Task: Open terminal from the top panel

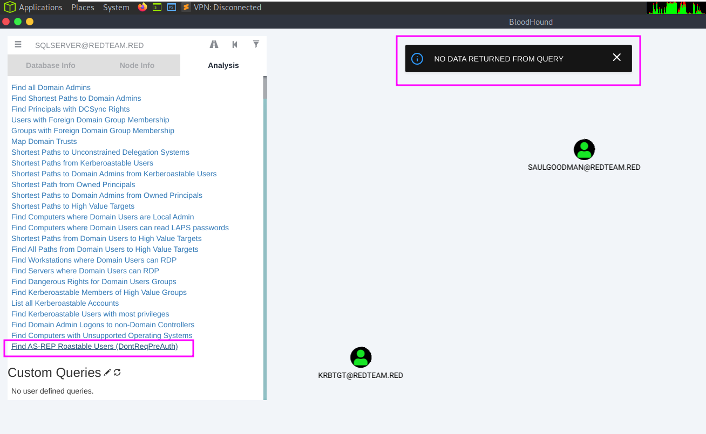Action: [x=157, y=7]
